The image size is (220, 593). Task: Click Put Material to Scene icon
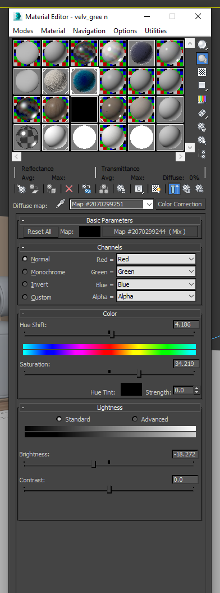tap(35, 189)
